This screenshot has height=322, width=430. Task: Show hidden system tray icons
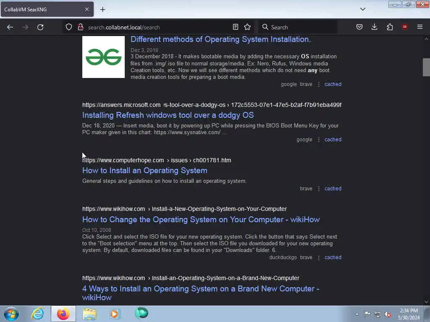357,314
